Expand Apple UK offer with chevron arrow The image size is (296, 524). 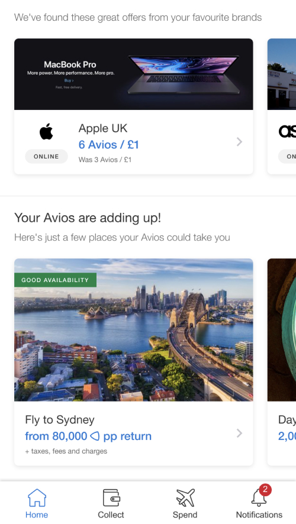tap(239, 142)
